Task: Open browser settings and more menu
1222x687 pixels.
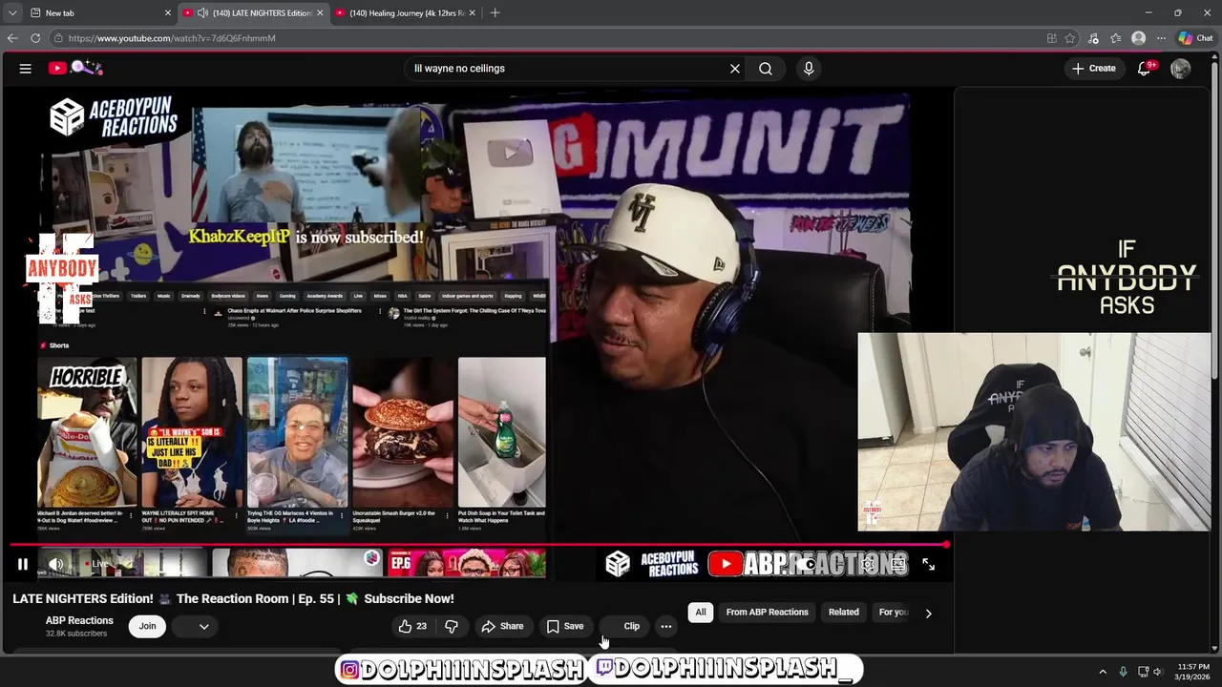Action: [x=1161, y=38]
